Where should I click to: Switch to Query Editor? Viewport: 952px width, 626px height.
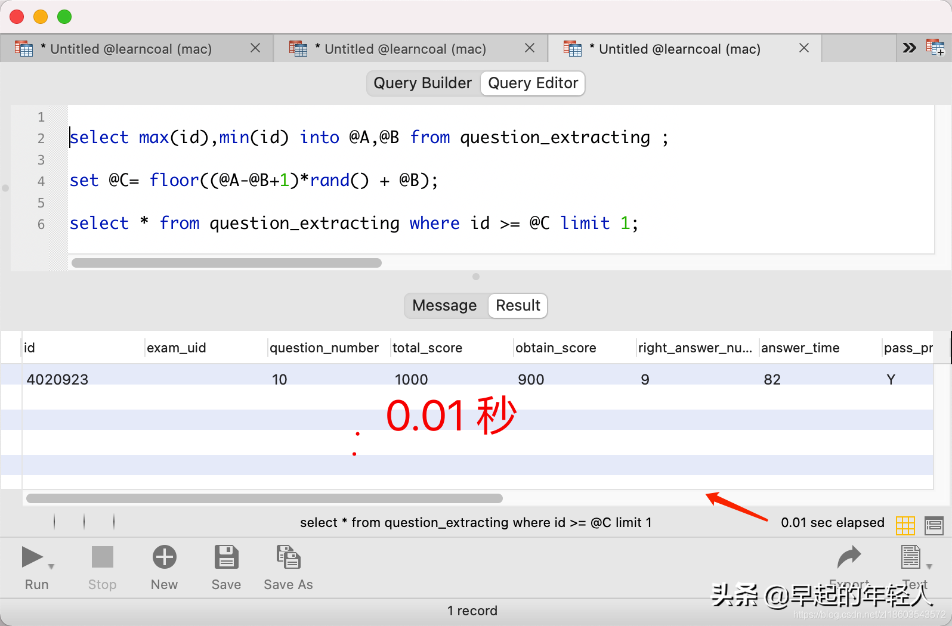click(533, 83)
